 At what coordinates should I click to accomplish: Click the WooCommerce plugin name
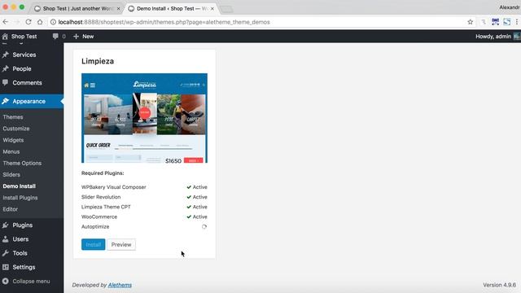tap(99, 216)
